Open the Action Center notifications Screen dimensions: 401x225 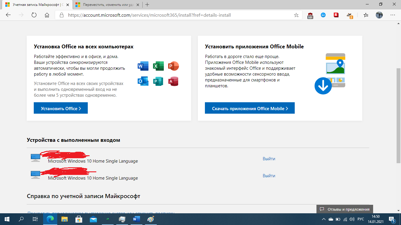pos(392,219)
